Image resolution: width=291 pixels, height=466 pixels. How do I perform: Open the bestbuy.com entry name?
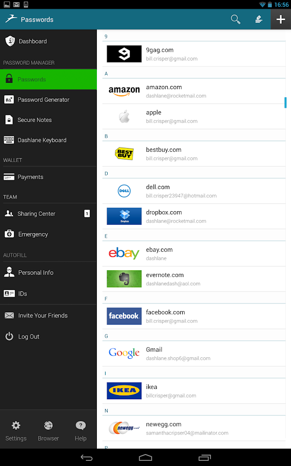(164, 150)
